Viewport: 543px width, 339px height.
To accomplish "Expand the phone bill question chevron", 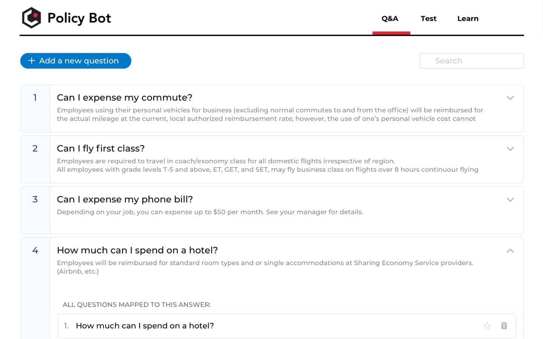I will click(510, 200).
